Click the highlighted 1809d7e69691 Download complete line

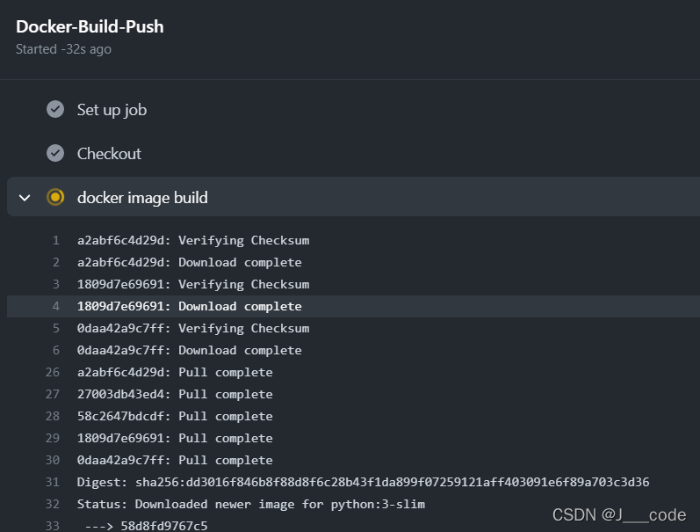(x=189, y=306)
